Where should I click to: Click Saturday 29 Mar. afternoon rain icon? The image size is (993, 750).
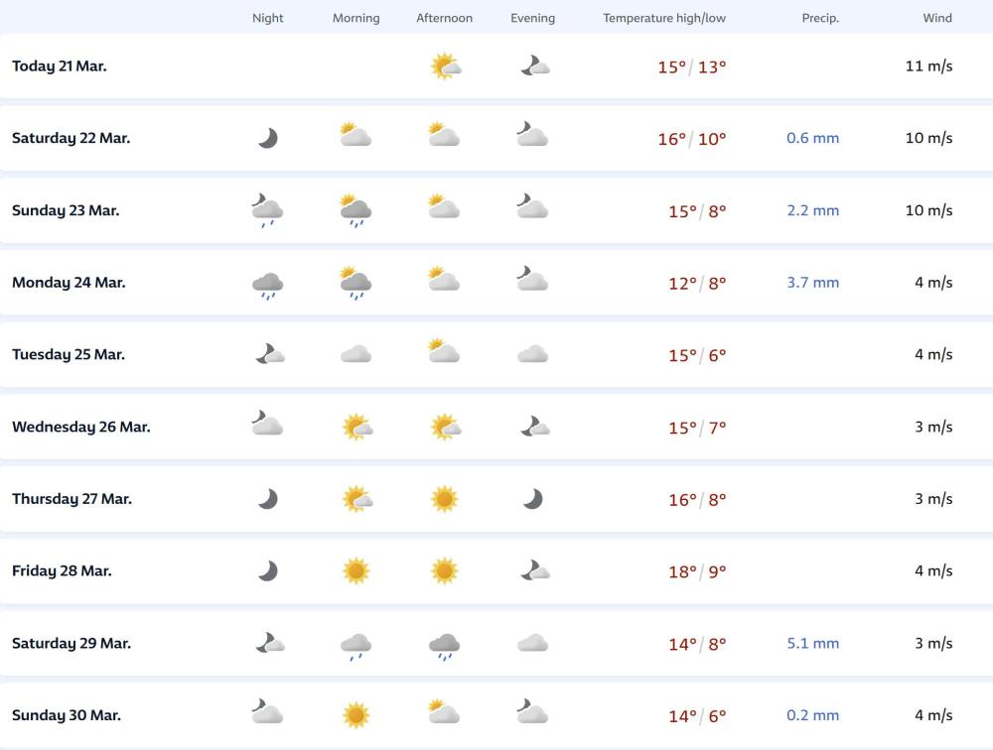[x=444, y=646]
